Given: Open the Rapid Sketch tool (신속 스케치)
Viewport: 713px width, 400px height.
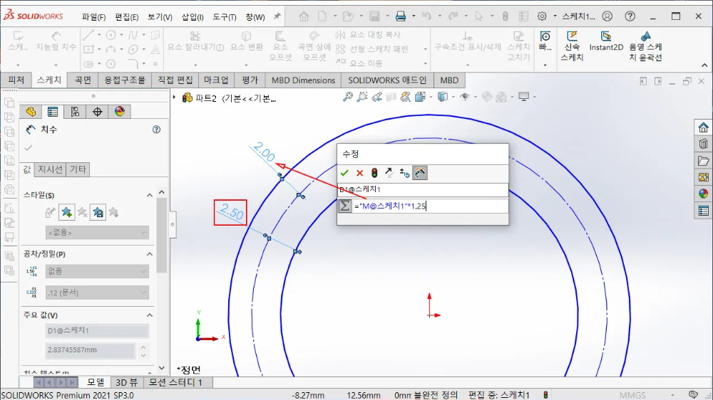Looking at the screenshot, I should point(572,46).
